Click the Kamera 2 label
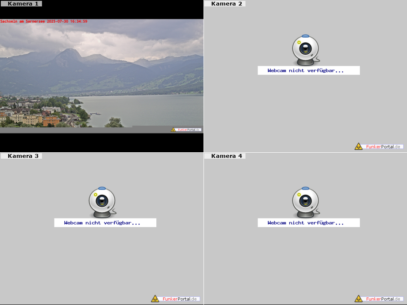 point(225,3)
